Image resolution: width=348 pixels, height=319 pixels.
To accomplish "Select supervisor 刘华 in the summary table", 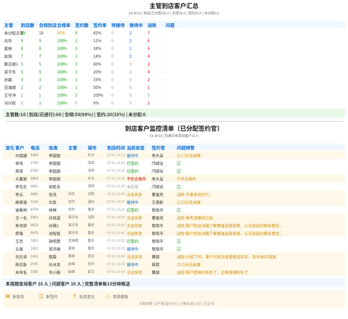I will (x=8, y=41).
